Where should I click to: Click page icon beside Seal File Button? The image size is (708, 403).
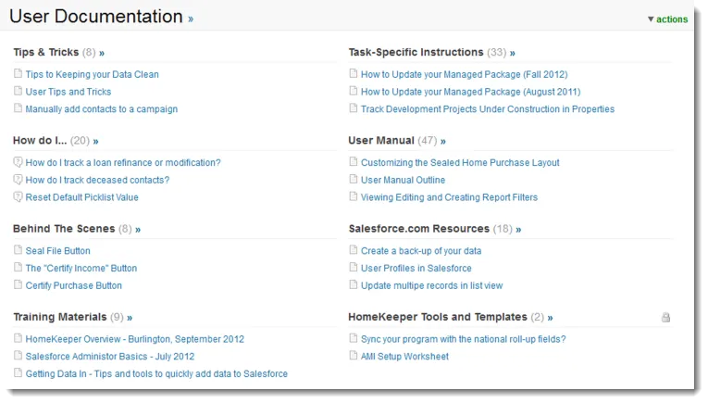(x=19, y=250)
